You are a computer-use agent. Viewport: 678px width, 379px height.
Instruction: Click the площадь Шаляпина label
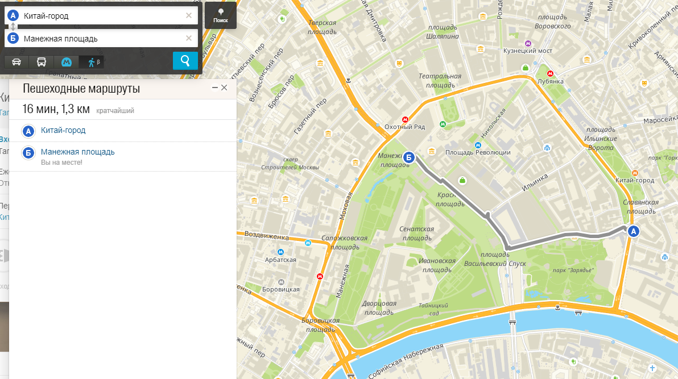tap(443, 32)
